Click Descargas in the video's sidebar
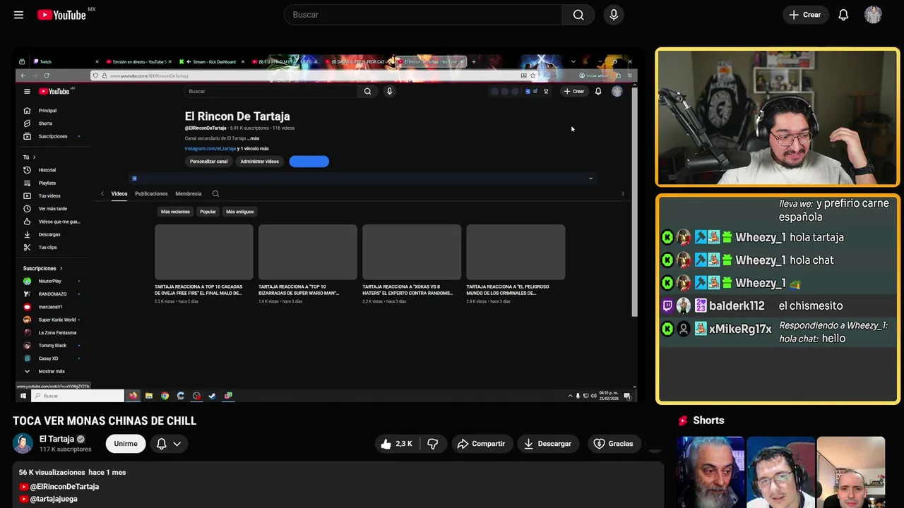The image size is (904, 508). pos(49,234)
